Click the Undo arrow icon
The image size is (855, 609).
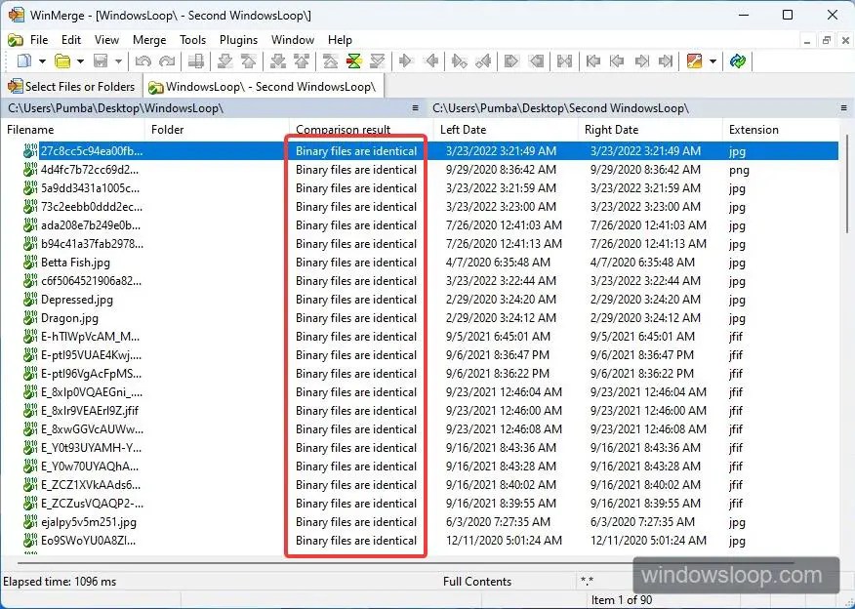pyautogui.click(x=143, y=61)
